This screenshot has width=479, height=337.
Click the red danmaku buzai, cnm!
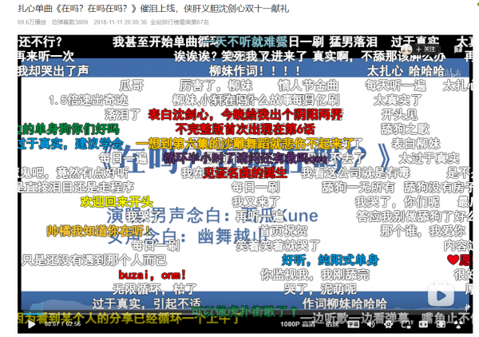(x=152, y=275)
